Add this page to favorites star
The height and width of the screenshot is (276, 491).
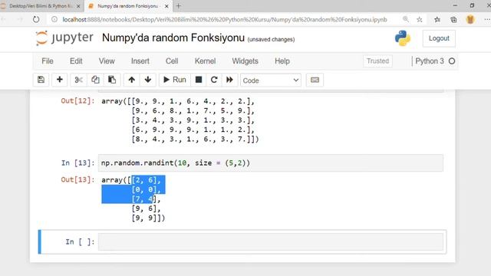click(x=420, y=20)
